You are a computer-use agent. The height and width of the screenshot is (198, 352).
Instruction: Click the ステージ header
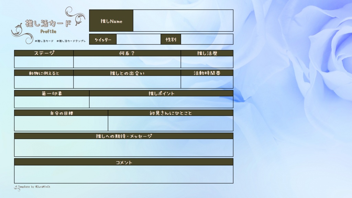pyautogui.click(x=44, y=53)
